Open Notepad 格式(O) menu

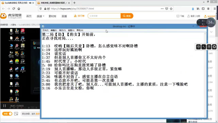coord(62,30)
